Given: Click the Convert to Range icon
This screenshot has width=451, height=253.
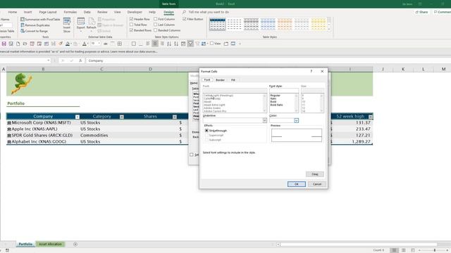Looking at the screenshot, I should (23, 31).
